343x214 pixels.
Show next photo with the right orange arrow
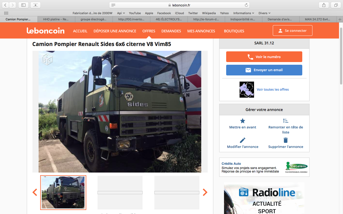coord(205,192)
